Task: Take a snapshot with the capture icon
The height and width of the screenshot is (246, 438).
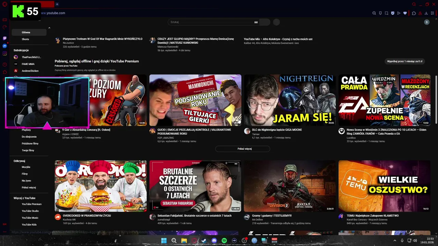Action: click(x=386, y=13)
